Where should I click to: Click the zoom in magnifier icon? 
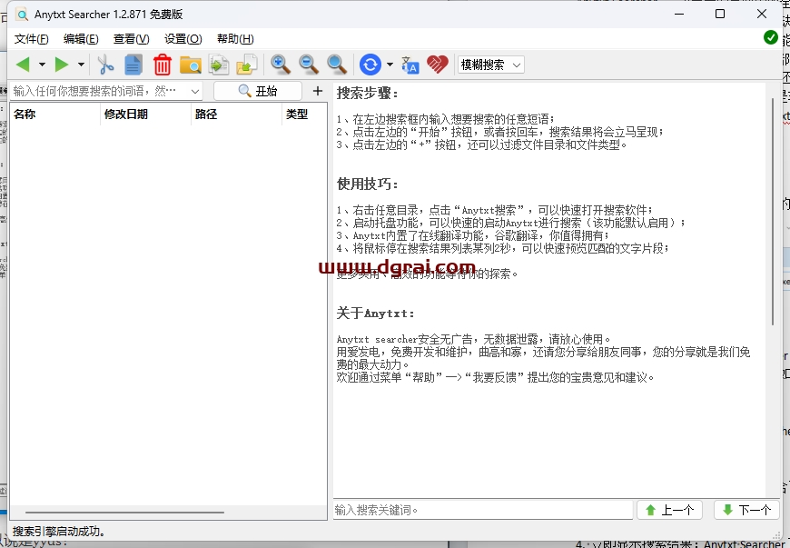(x=280, y=65)
